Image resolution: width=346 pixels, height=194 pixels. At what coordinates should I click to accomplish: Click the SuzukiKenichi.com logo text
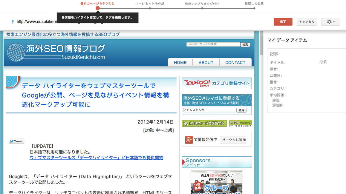(x=83, y=57)
